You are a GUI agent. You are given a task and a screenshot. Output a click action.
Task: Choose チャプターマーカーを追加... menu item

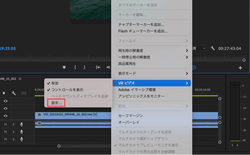point(152,25)
